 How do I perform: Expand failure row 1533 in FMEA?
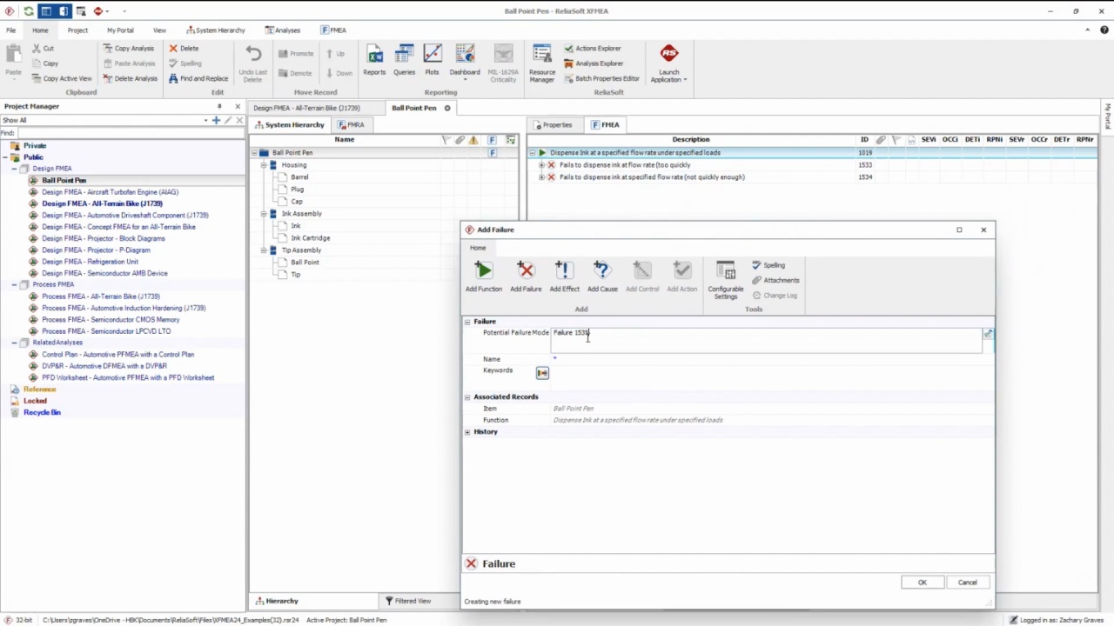[x=541, y=165]
